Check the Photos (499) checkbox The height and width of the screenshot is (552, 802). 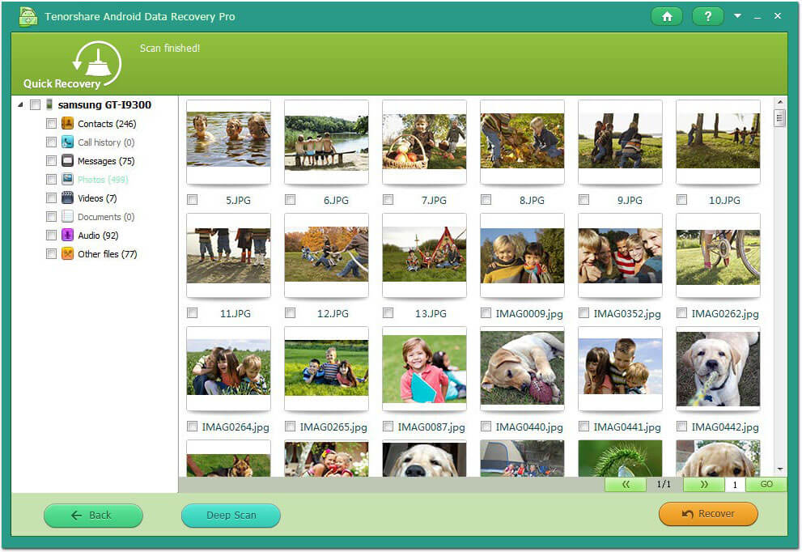pos(51,179)
